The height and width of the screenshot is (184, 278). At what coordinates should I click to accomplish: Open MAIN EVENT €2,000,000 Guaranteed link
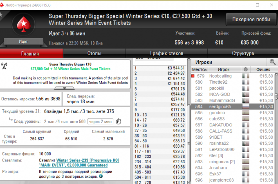pos(73,165)
